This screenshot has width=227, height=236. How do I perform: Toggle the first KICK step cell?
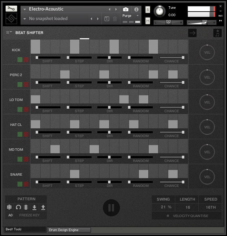point(36,47)
